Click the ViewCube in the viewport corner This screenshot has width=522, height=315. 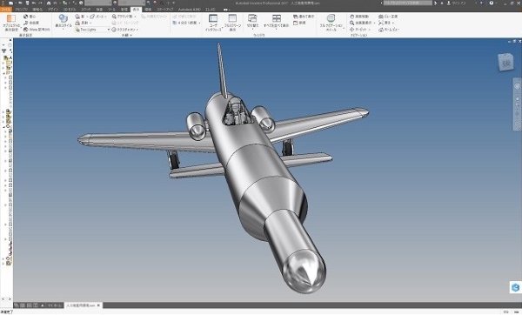[505, 63]
